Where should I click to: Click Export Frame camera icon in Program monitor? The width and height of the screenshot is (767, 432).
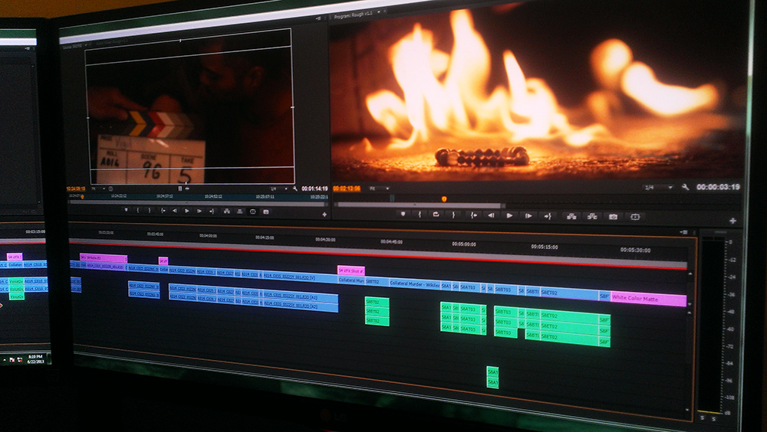tap(613, 217)
